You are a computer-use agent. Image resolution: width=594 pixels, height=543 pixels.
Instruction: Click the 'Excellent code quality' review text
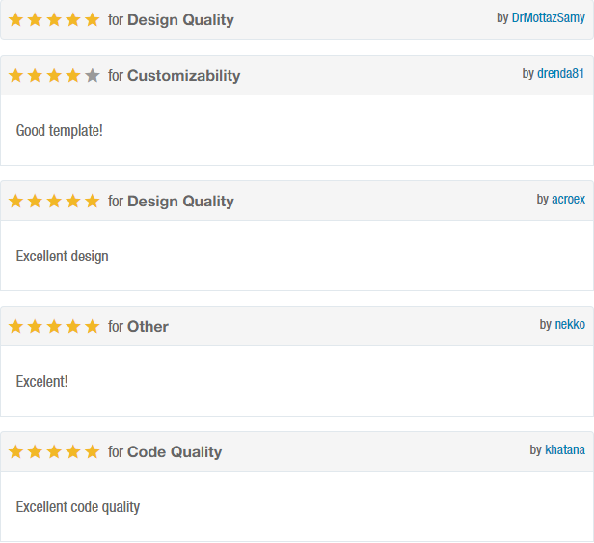pyautogui.click(x=78, y=506)
